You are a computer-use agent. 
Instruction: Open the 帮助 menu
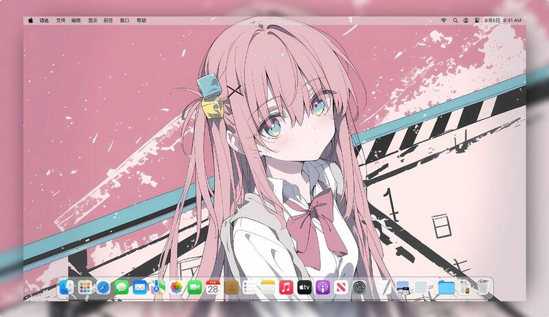pyautogui.click(x=141, y=21)
